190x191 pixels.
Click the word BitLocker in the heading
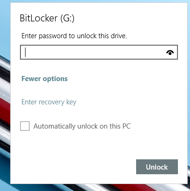click(x=39, y=18)
